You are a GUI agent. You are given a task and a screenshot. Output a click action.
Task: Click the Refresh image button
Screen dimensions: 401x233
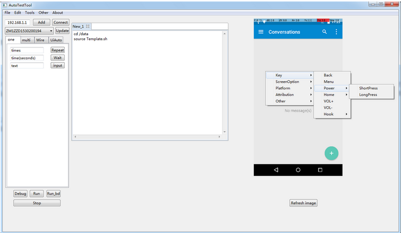point(303,203)
